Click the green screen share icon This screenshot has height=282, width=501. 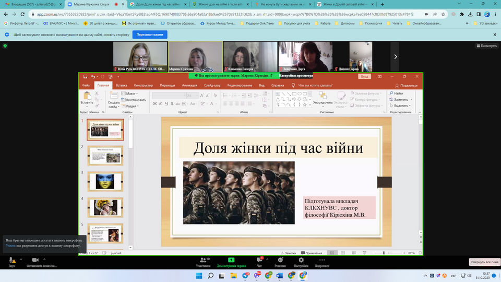(x=231, y=260)
